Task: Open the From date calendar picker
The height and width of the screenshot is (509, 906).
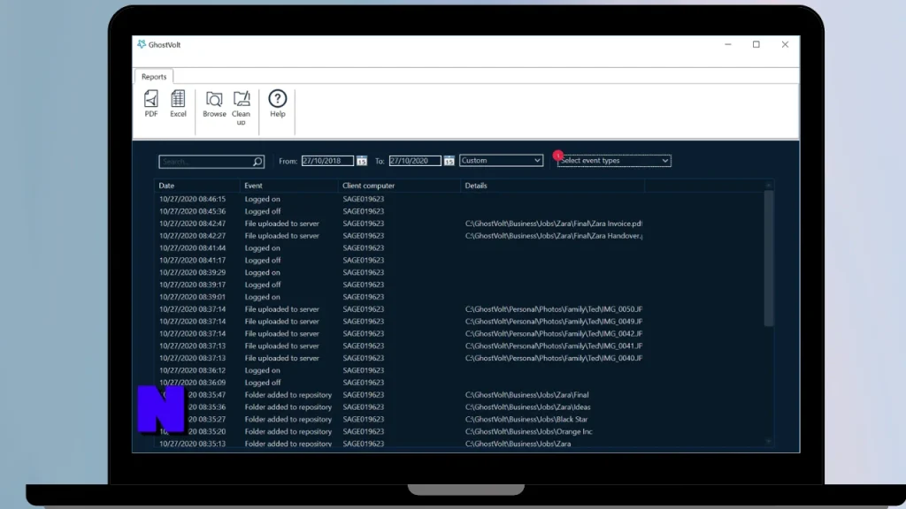Action: [362, 161]
